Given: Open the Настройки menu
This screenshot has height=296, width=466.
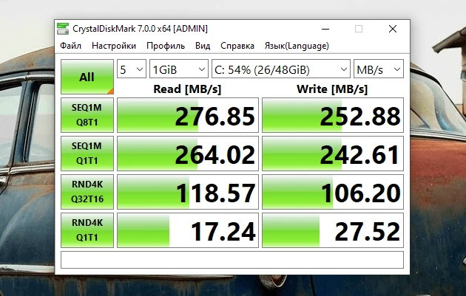Looking at the screenshot, I should (x=114, y=46).
